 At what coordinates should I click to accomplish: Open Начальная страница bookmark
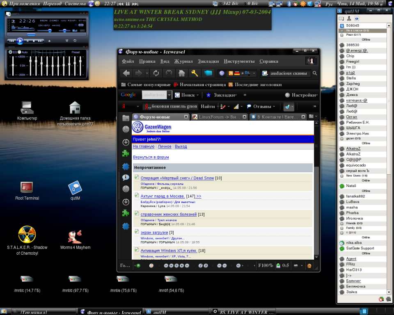click(200, 84)
